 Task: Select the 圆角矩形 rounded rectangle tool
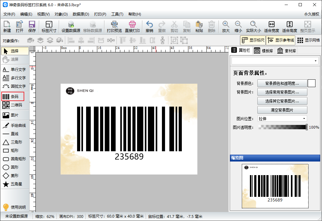(x=15, y=159)
